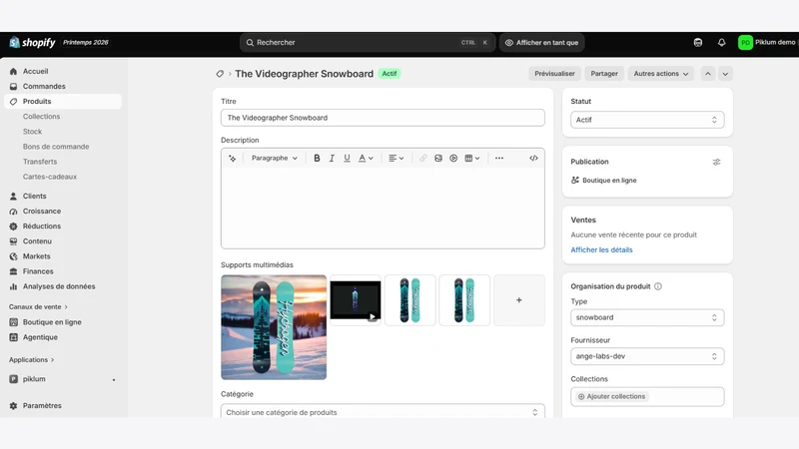Image resolution: width=799 pixels, height=449 pixels.
Task: Toggle bold formatting
Action: (317, 159)
